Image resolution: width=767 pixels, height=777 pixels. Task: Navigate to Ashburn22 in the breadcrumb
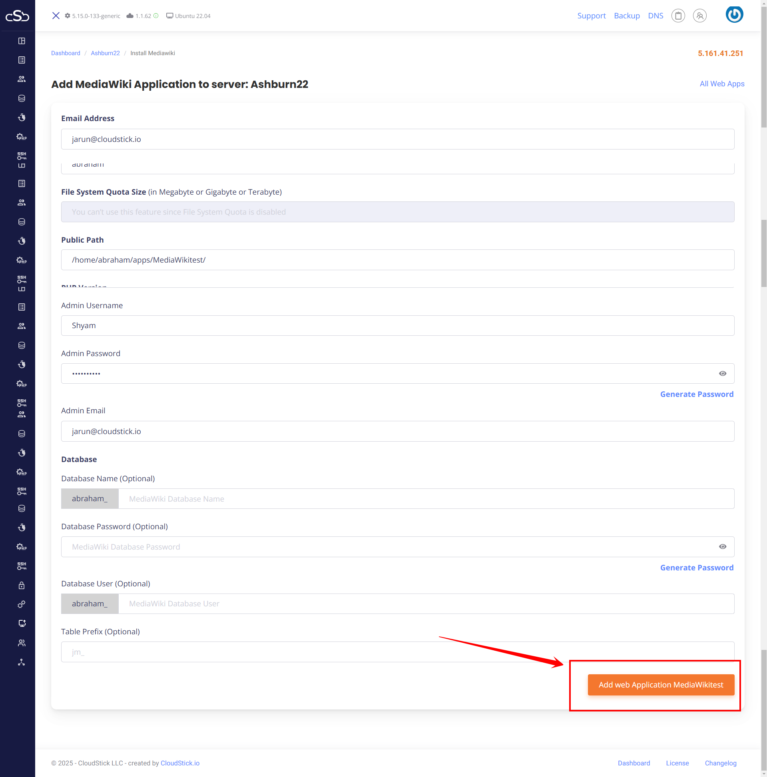coord(105,53)
